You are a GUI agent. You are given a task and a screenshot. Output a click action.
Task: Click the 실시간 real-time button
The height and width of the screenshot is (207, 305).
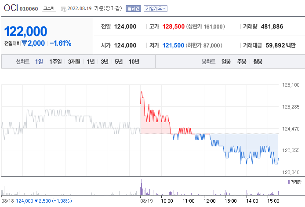click(133, 8)
